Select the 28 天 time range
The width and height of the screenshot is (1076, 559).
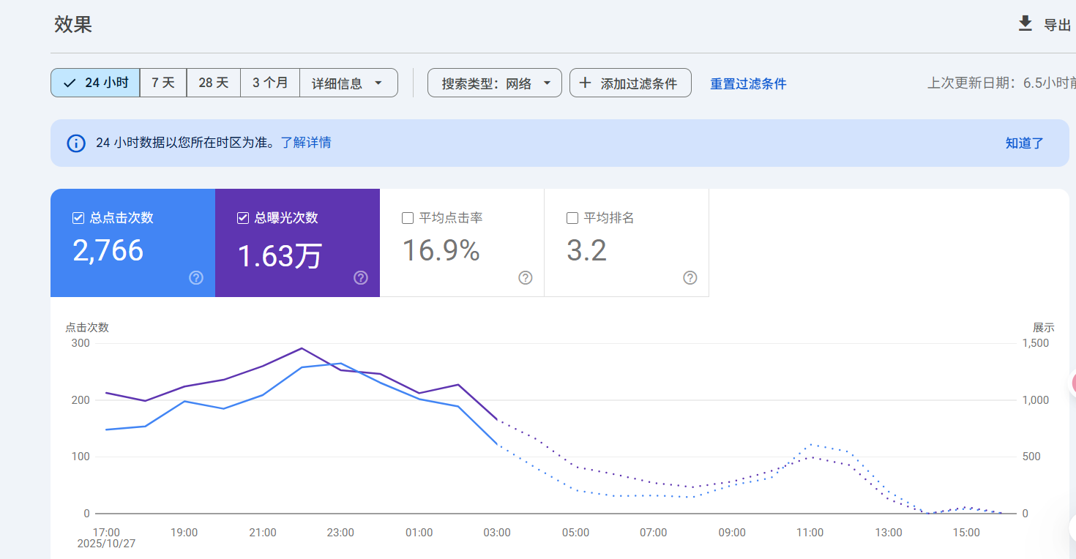[214, 83]
